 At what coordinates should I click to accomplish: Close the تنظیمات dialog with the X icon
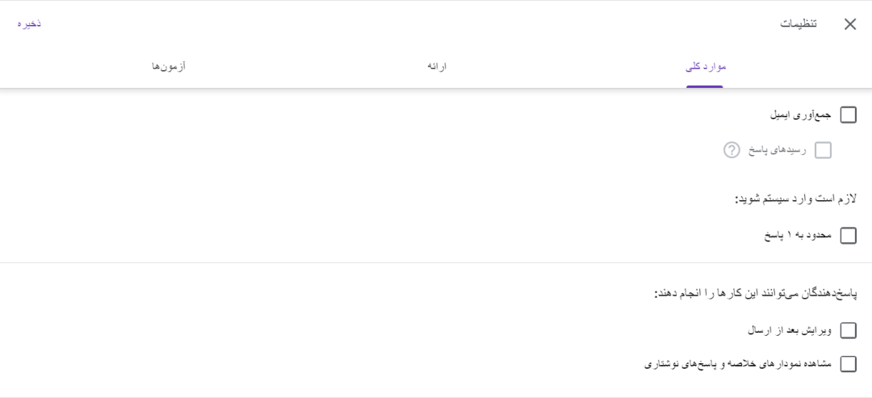point(849,24)
